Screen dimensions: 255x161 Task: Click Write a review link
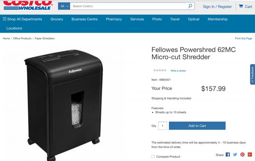[x=178, y=70]
